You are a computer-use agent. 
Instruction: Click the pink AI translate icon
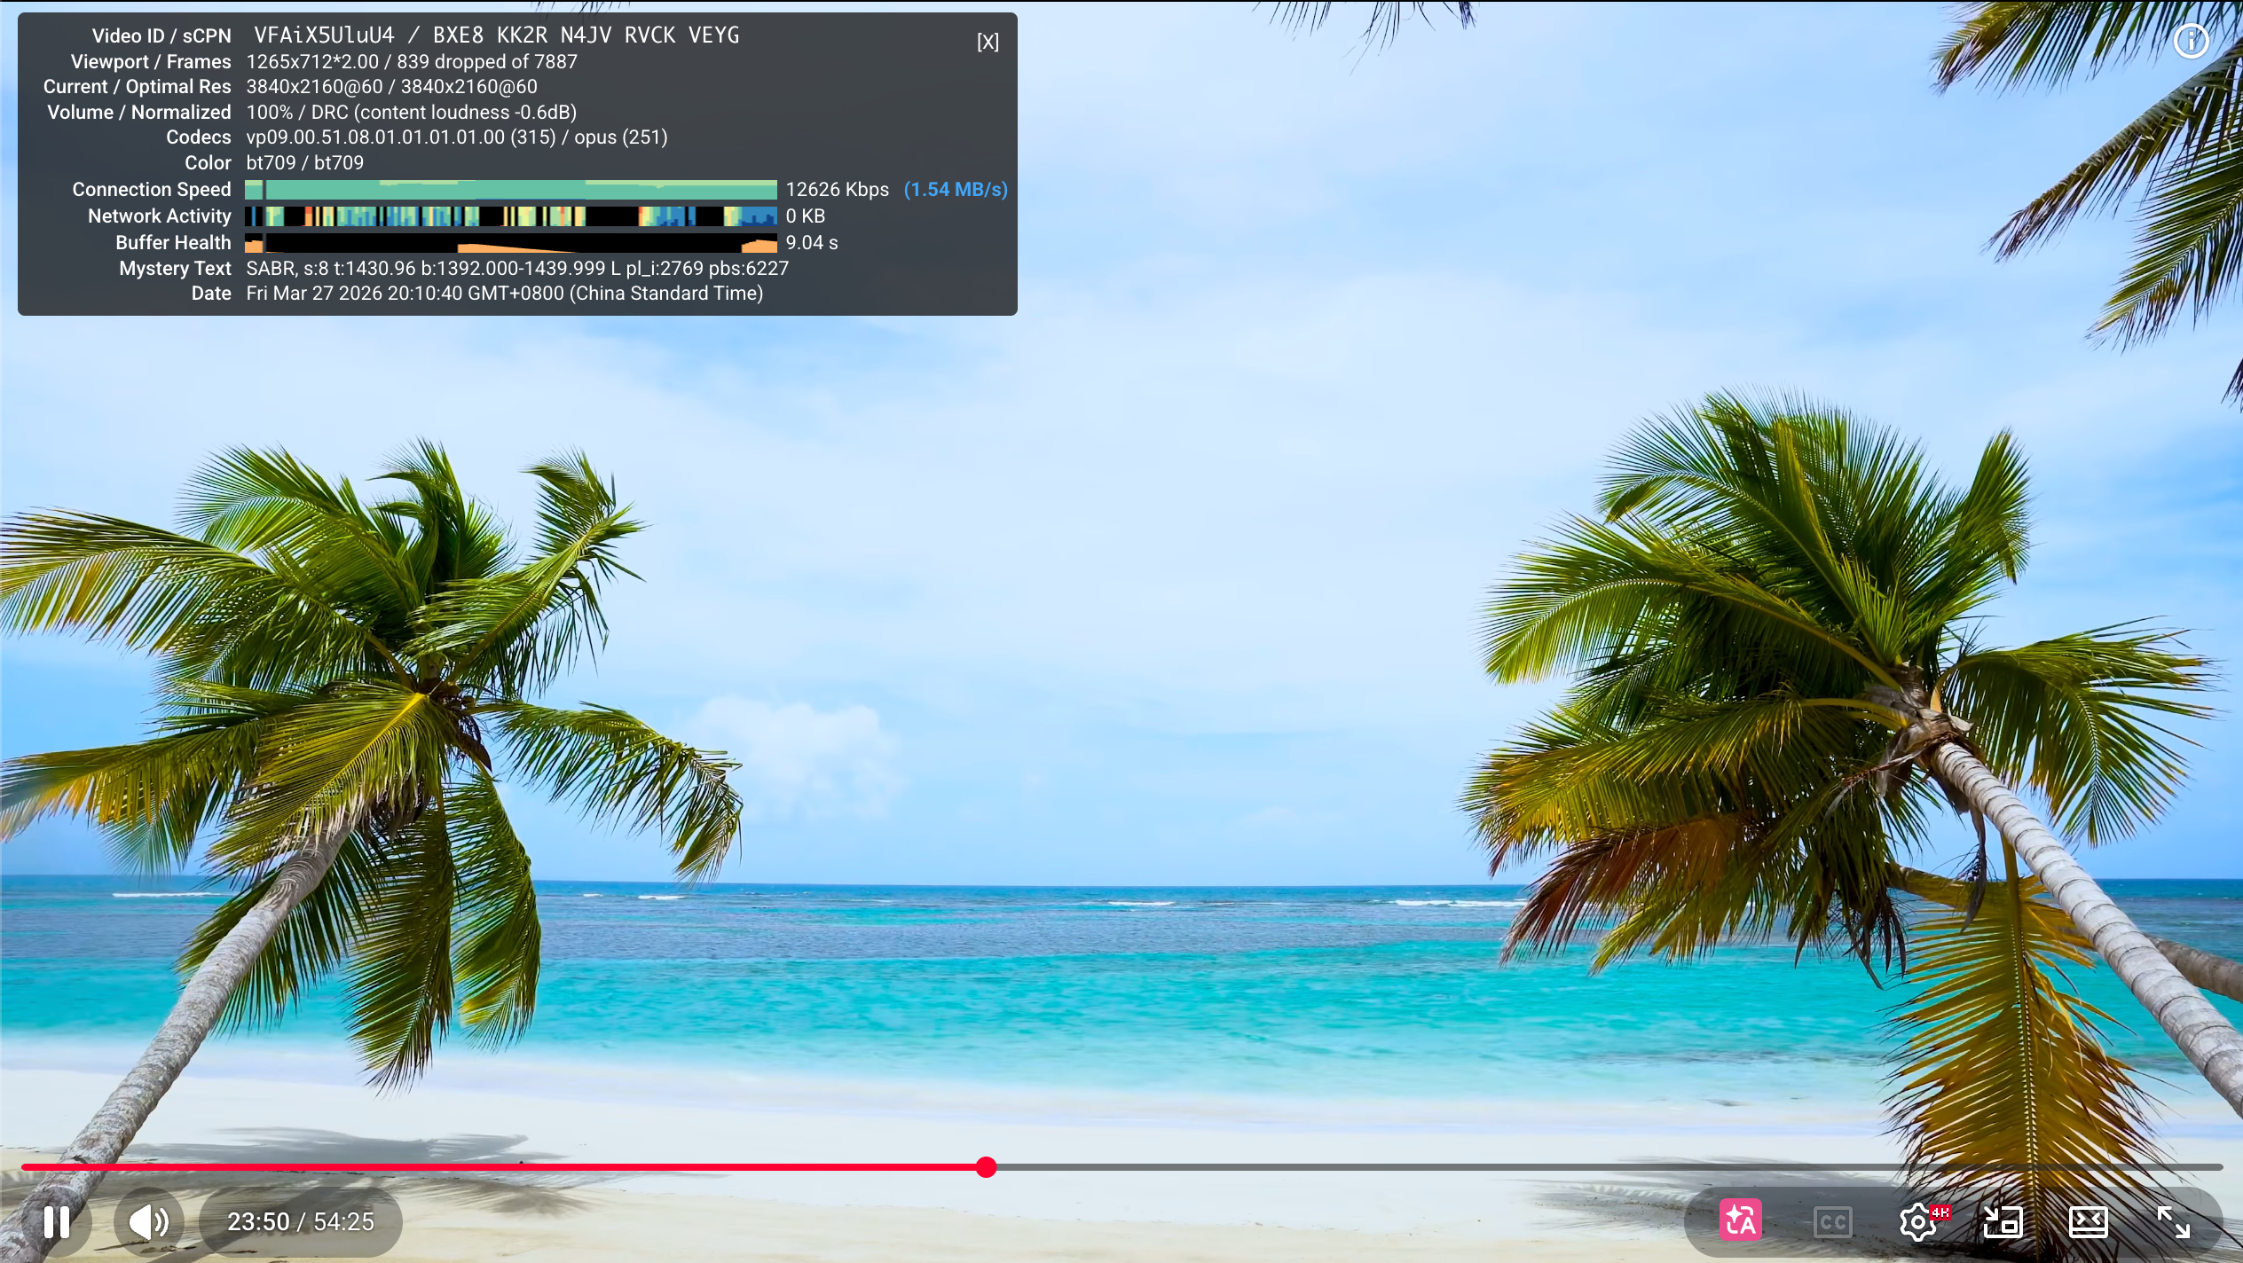click(x=1740, y=1221)
